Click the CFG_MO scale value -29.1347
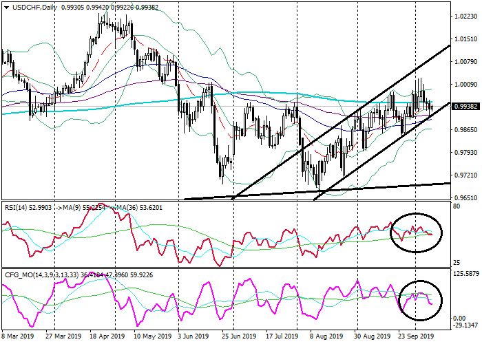This screenshot has width=482, height=344. 465,325
